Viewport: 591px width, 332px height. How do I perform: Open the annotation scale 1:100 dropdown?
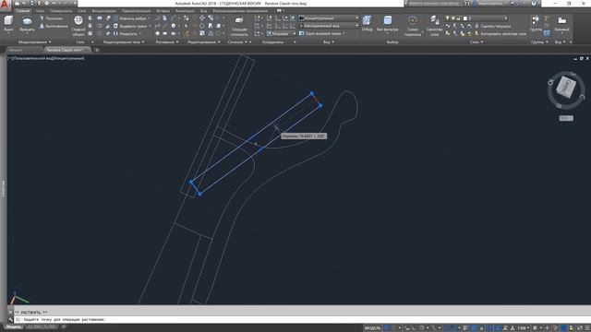(x=524, y=328)
